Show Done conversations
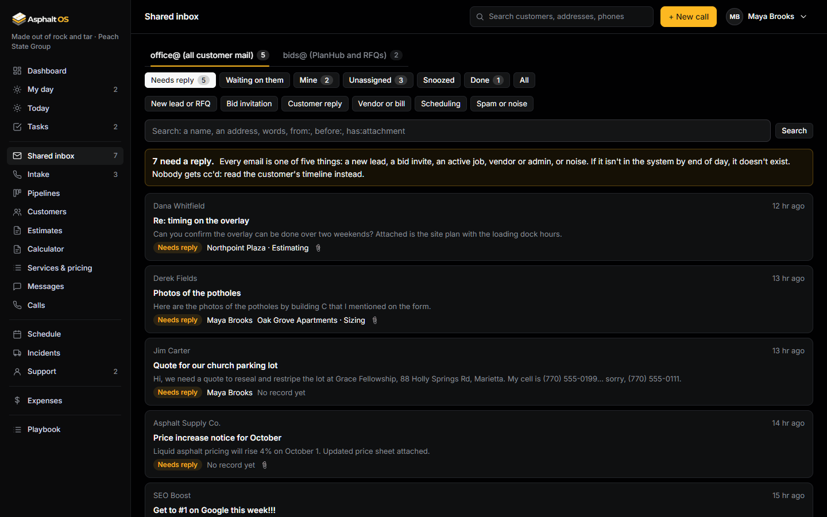The height and width of the screenshot is (517, 827). (x=486, y=80)
